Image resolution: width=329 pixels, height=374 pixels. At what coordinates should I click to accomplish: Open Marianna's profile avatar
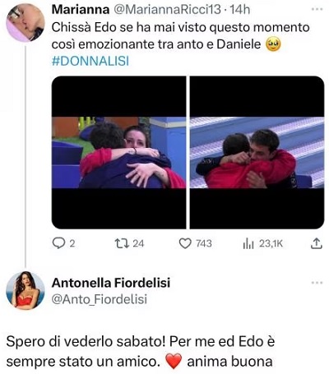[25, 22]
